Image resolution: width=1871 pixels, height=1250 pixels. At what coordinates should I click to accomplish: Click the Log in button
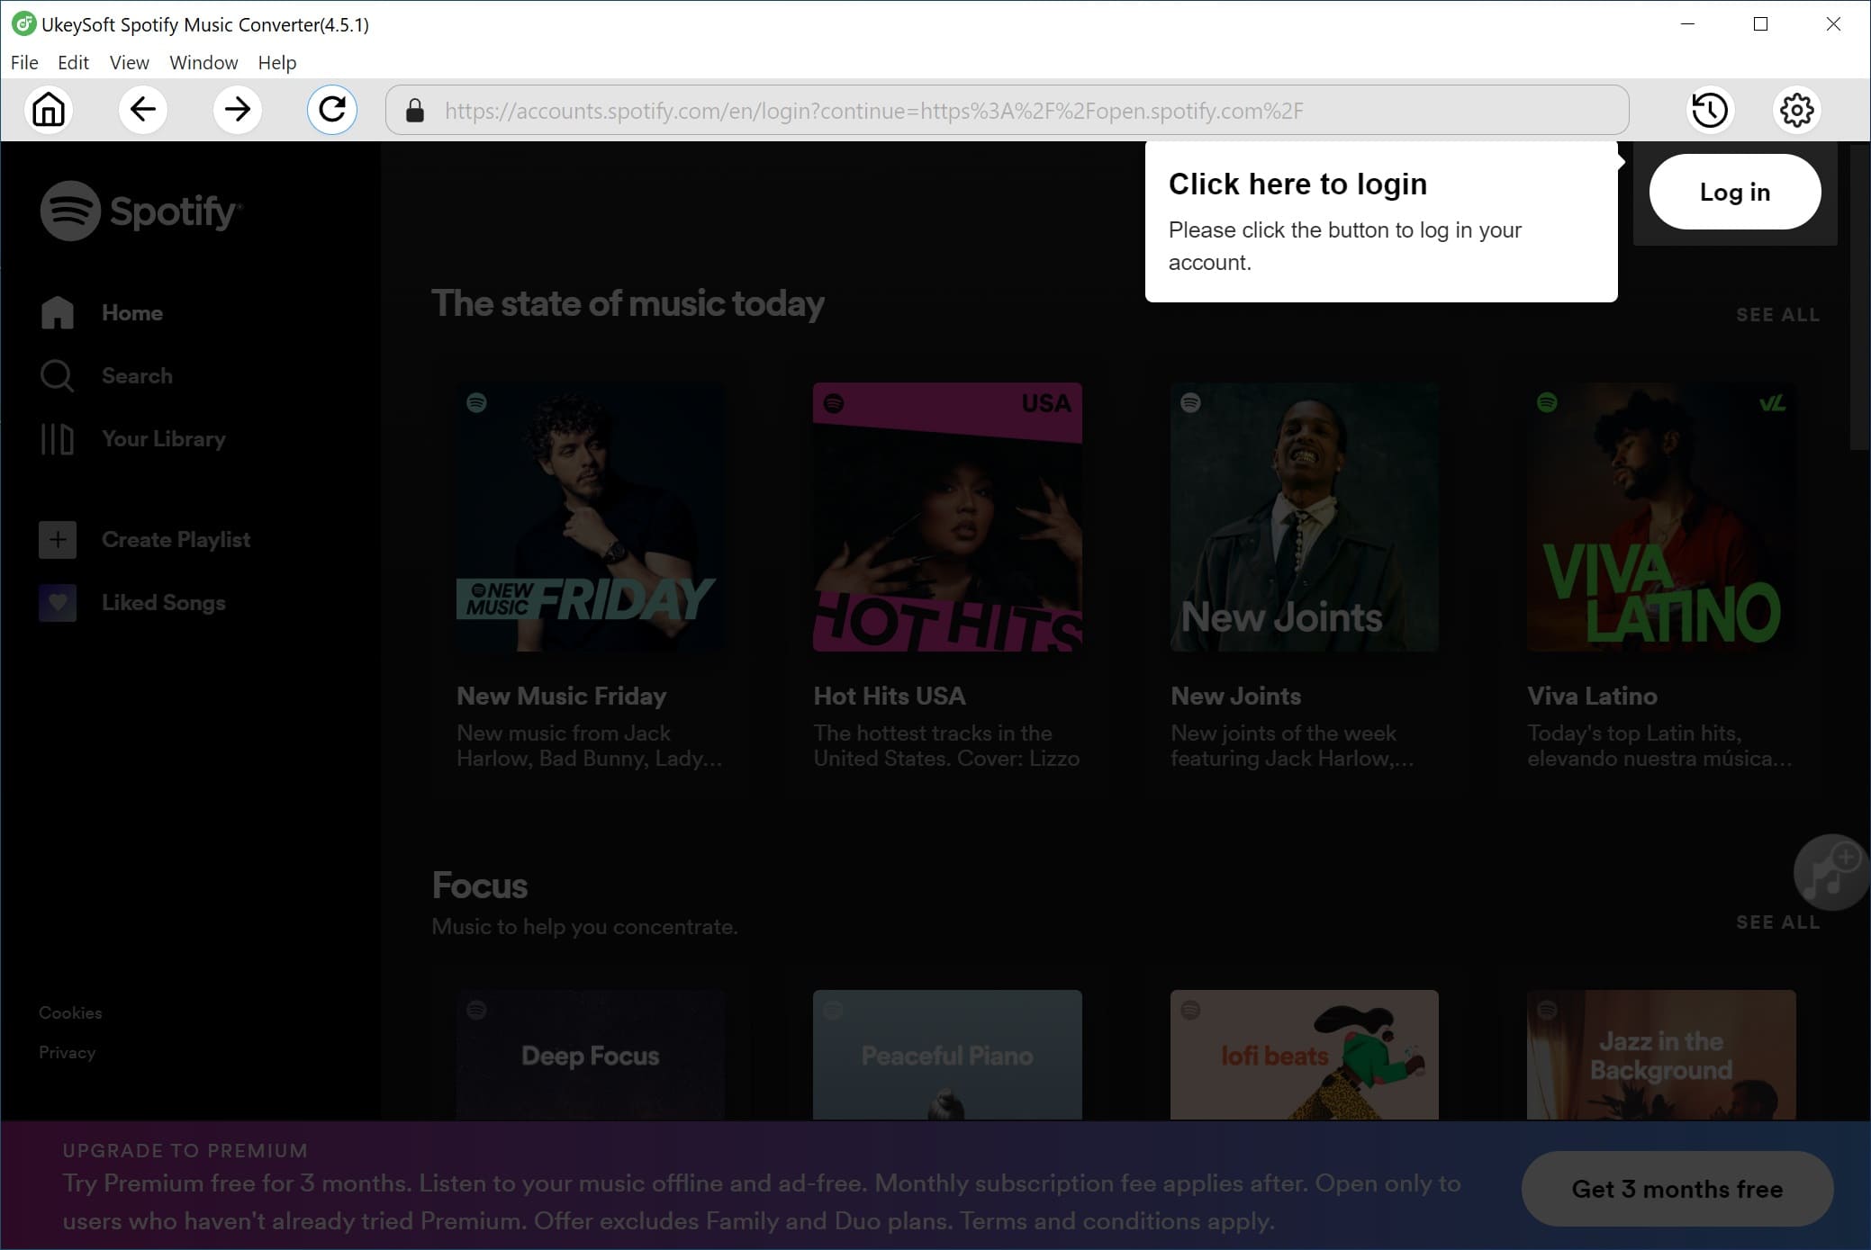[1734, 193]
